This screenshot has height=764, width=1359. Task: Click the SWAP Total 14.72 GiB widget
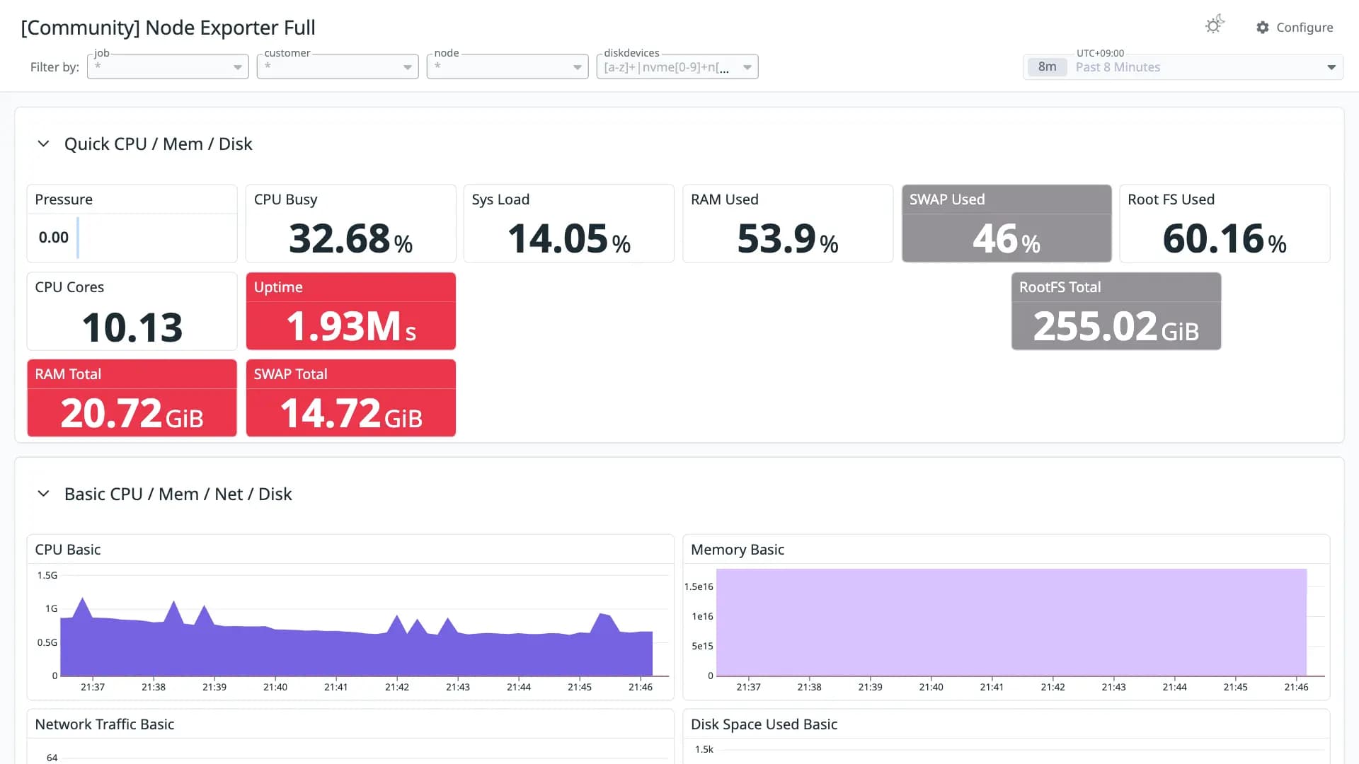350,398
